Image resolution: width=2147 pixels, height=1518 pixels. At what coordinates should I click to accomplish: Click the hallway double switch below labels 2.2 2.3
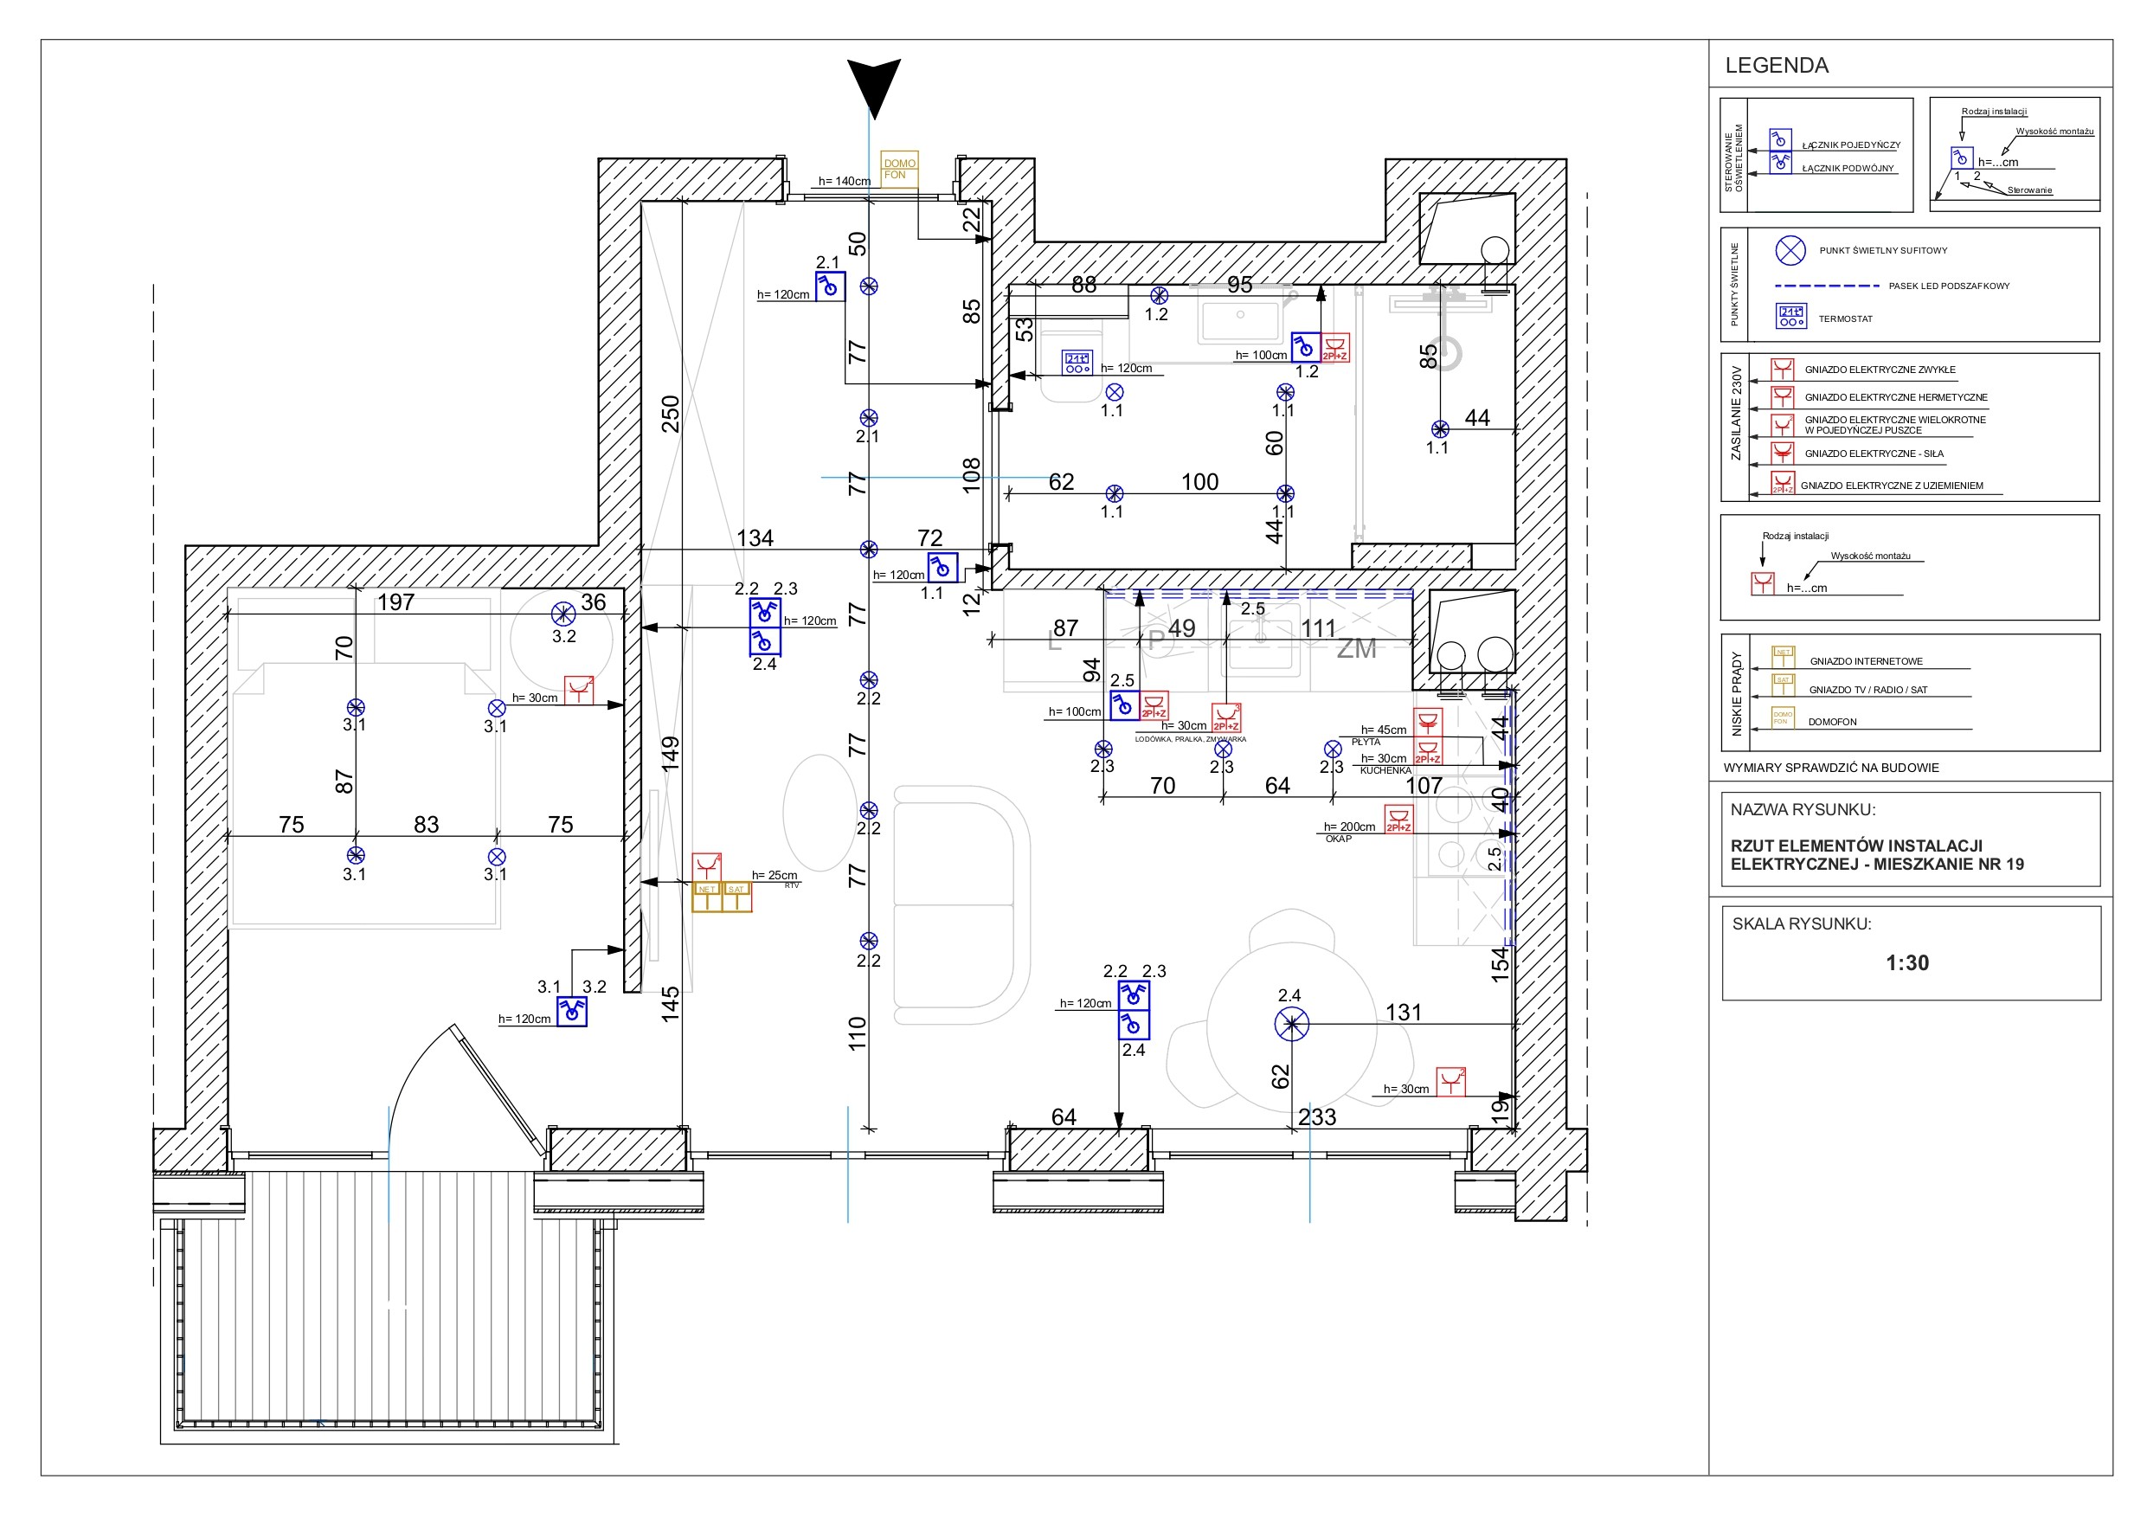(765, 613)
